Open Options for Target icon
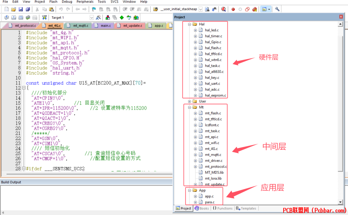Image resolution: width=348 pixels, height=215 pixels. 98,17
